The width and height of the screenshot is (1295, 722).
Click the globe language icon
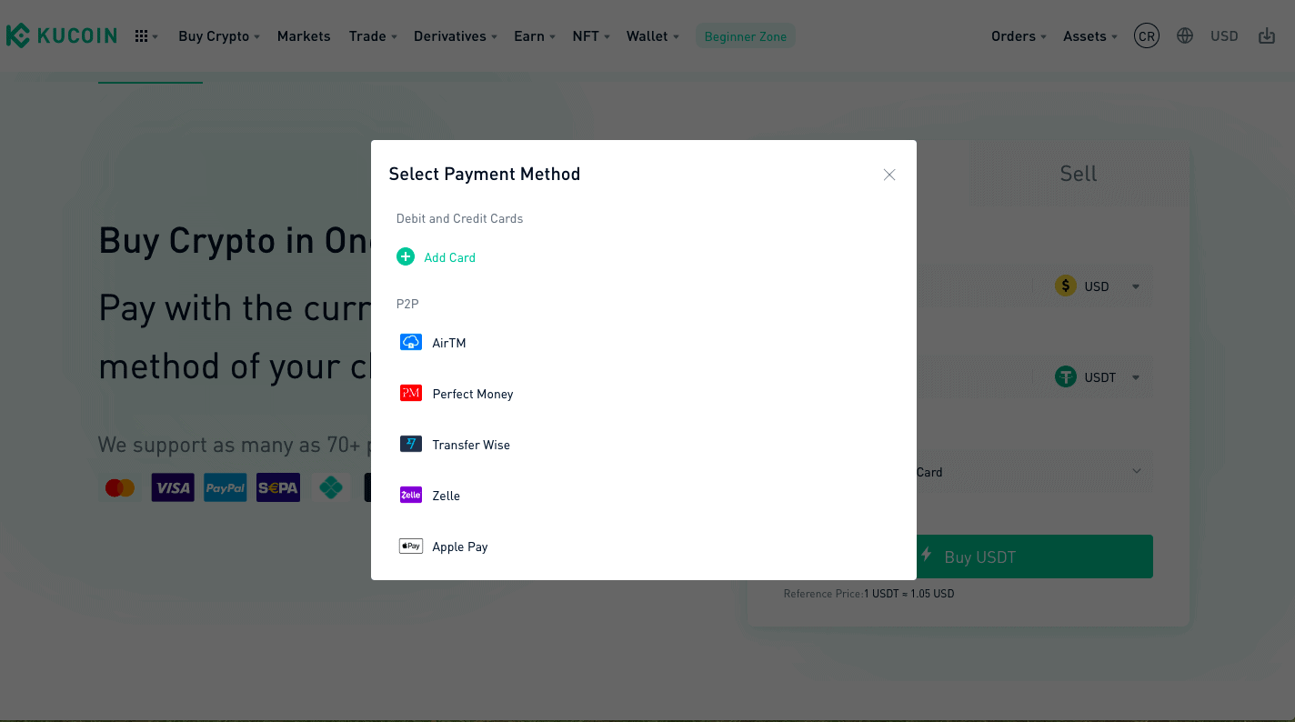coord(1185,36)
